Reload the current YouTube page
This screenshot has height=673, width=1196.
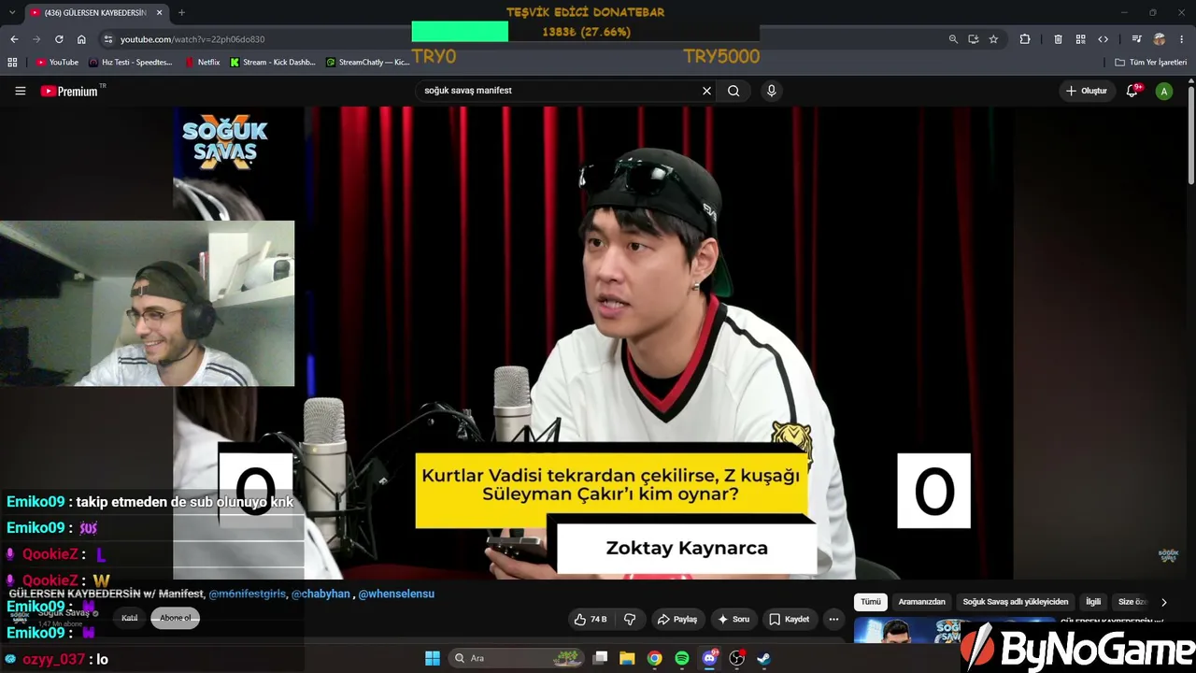[x=59, y=39]
